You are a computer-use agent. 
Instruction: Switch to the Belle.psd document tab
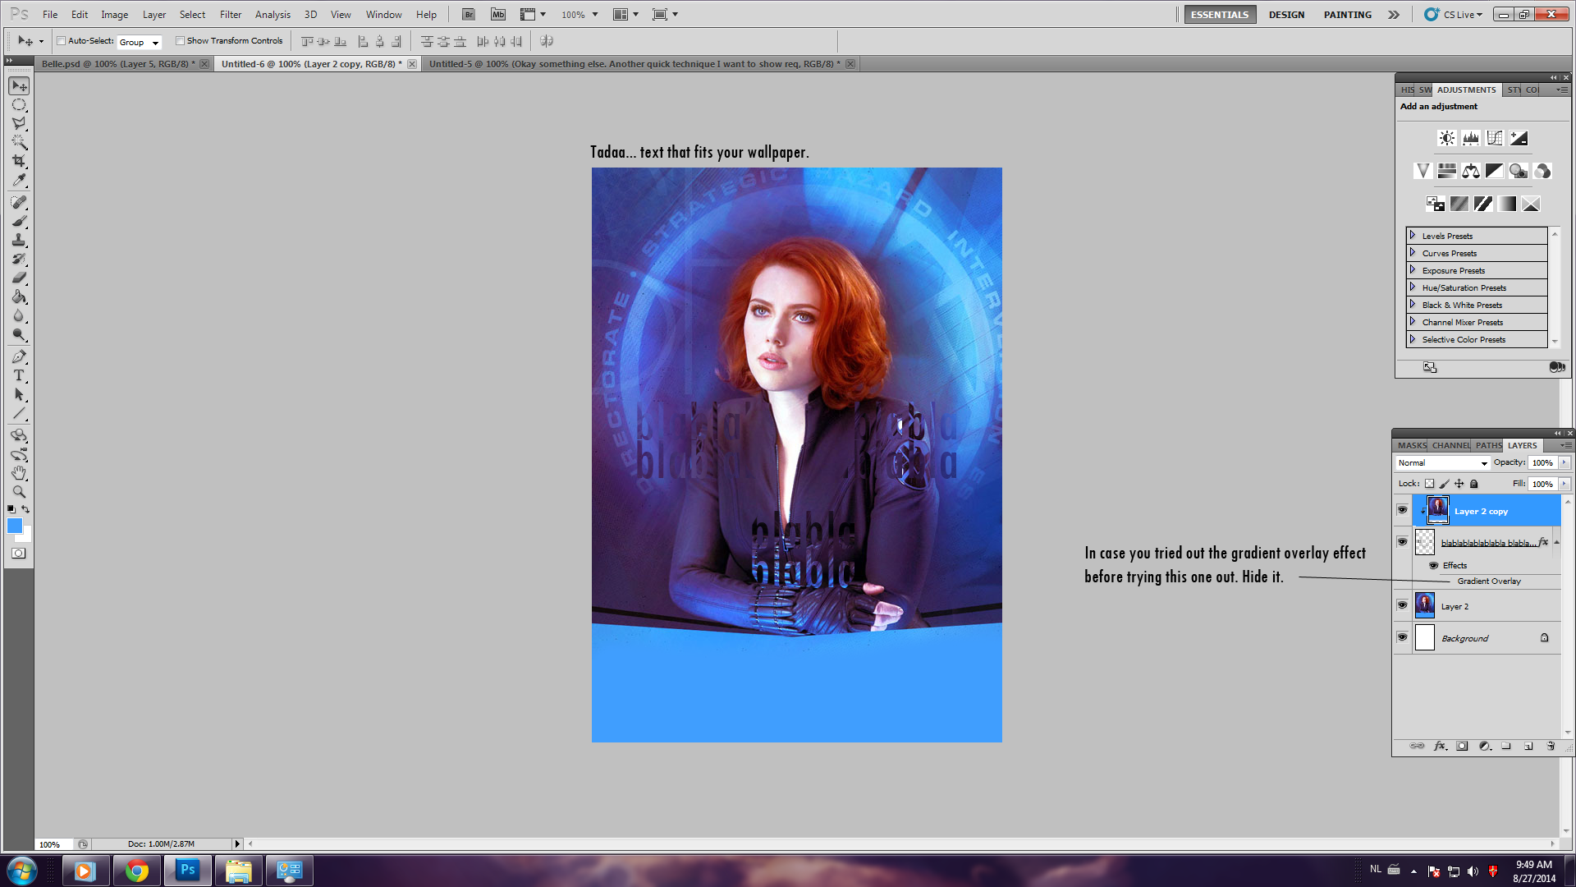pos(118,64)
